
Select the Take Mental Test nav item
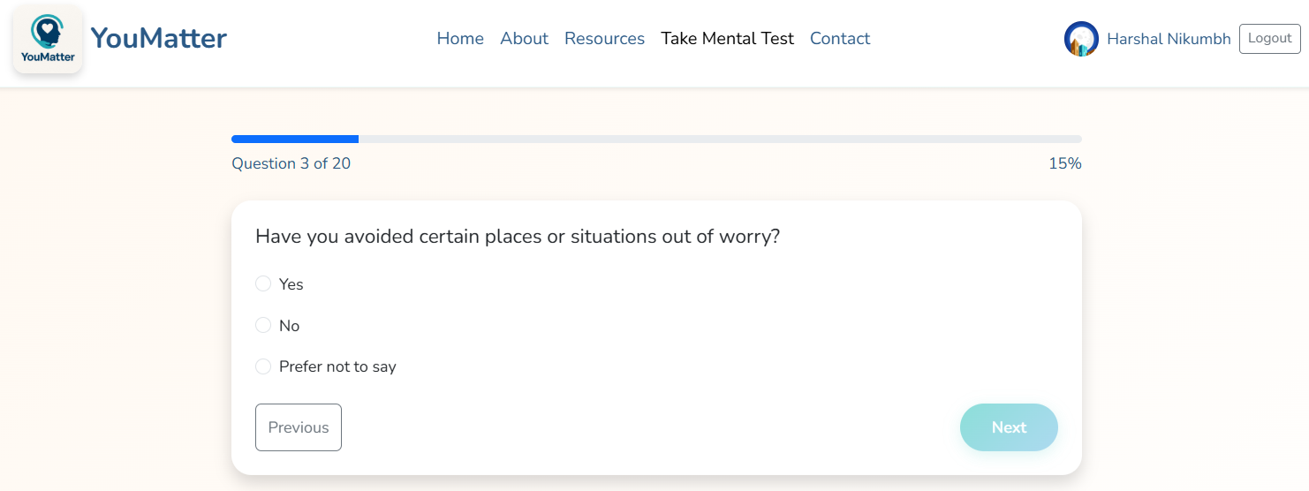tap(727, 39)
